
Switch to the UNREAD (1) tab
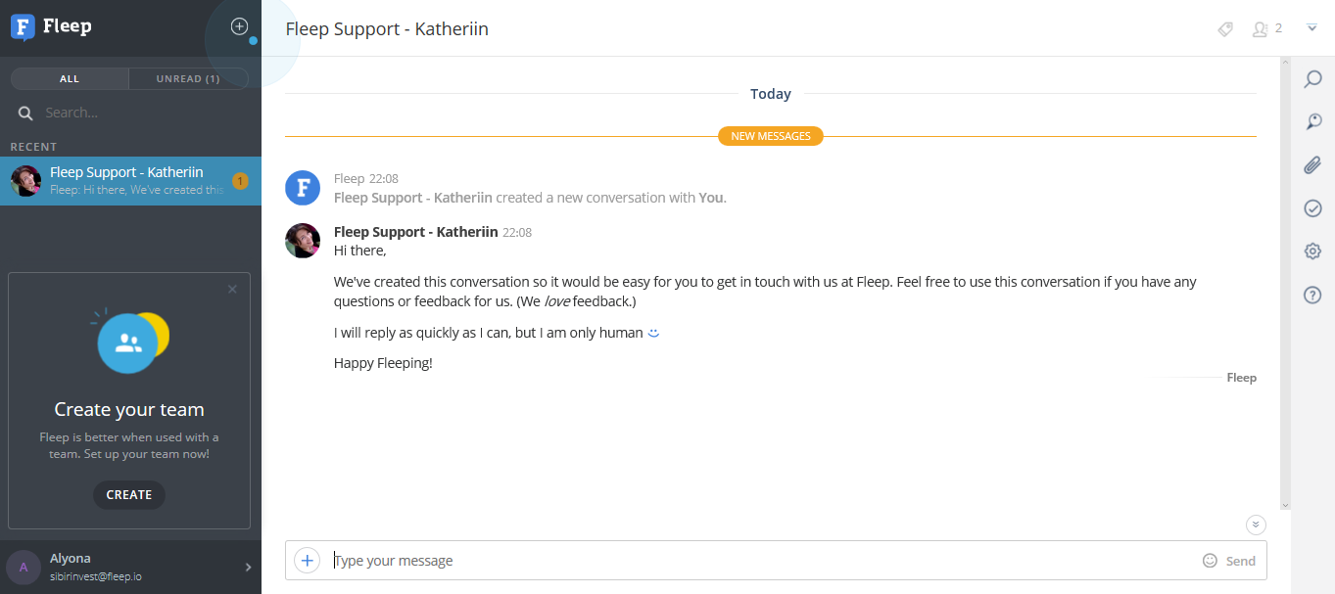pos(188,78)
